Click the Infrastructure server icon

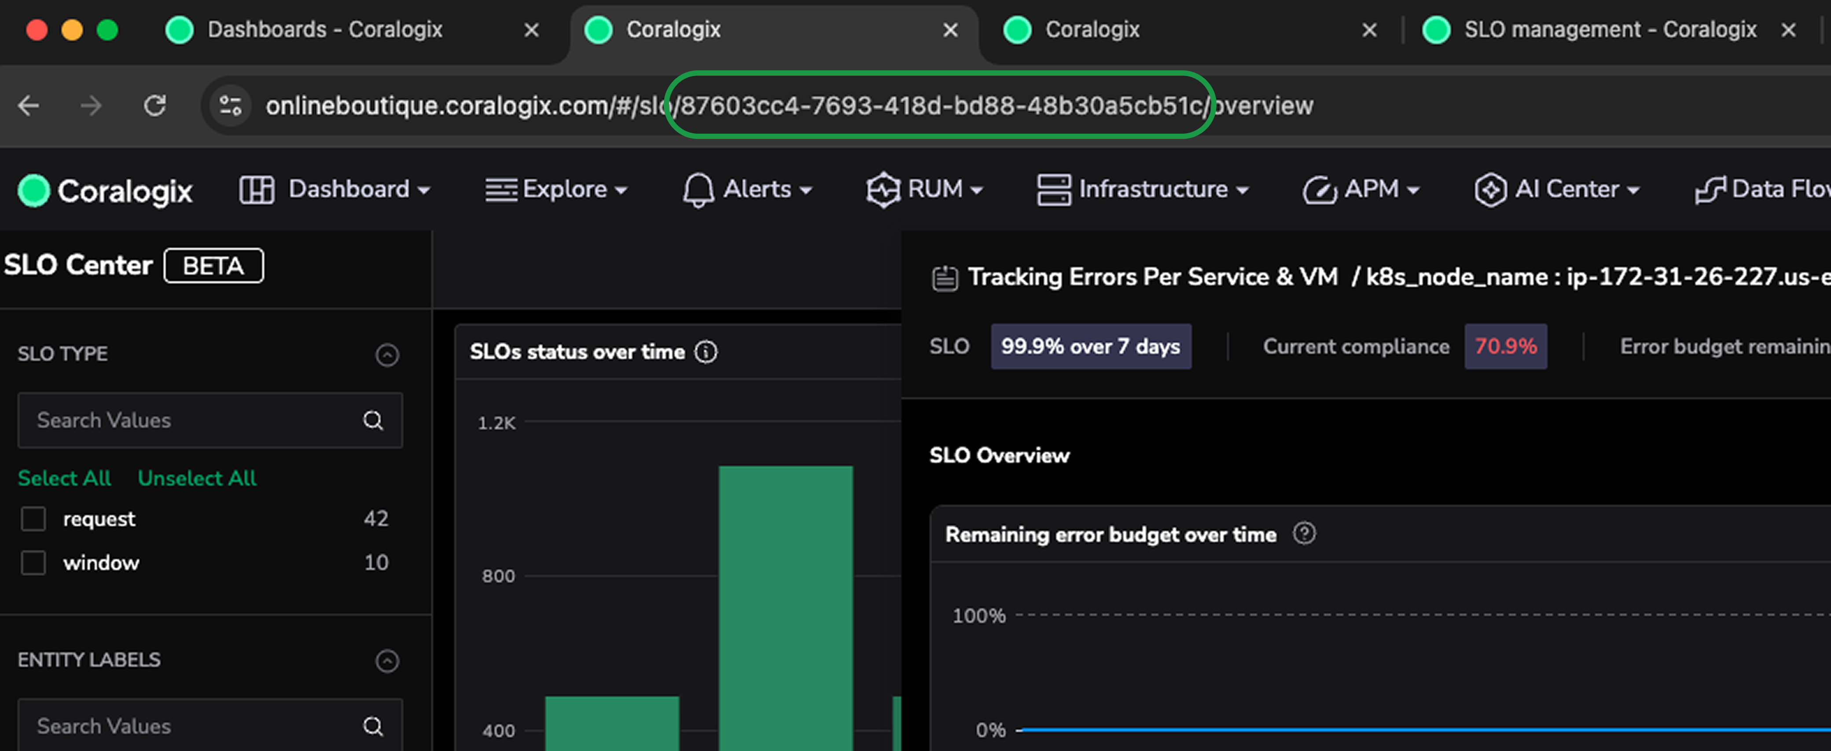click(1053, 190)
